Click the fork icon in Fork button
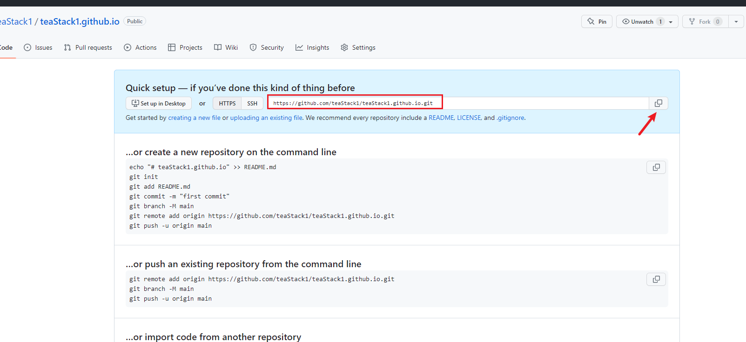The height and width of the screenshot is (342, 746). (x=692, y=21)
